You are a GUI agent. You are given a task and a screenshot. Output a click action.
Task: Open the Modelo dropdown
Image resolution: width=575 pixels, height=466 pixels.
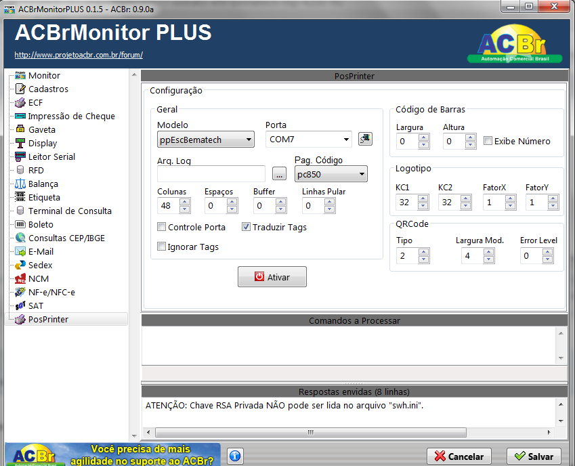click(x=206, y=140)
